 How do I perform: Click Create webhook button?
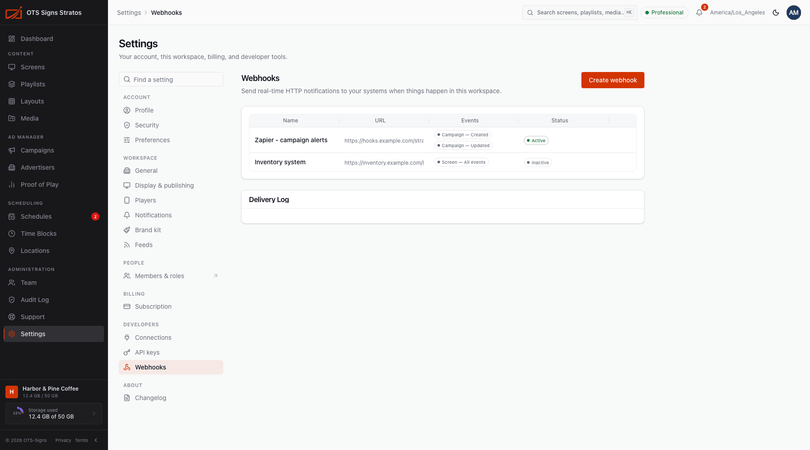[x=613, y=80]
